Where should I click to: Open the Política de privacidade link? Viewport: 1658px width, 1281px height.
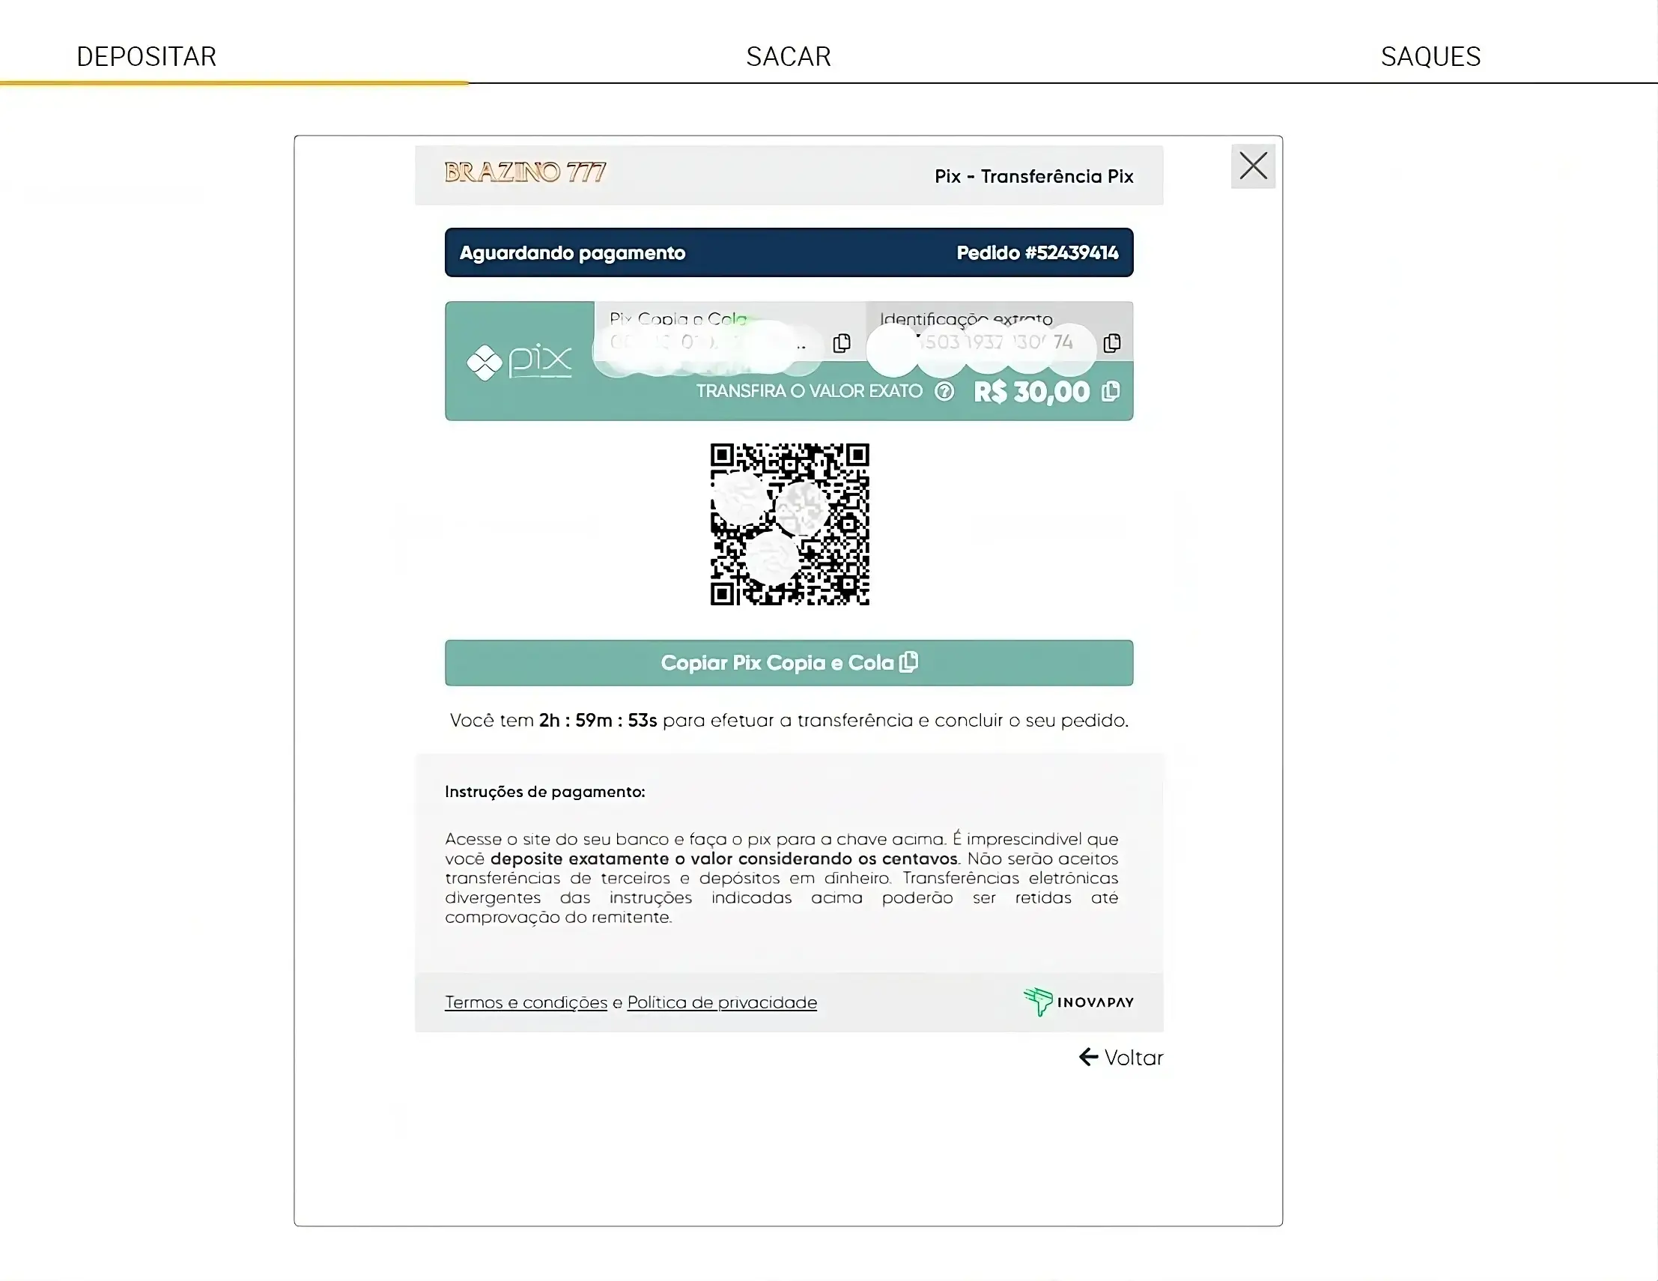coord(722,1002)
